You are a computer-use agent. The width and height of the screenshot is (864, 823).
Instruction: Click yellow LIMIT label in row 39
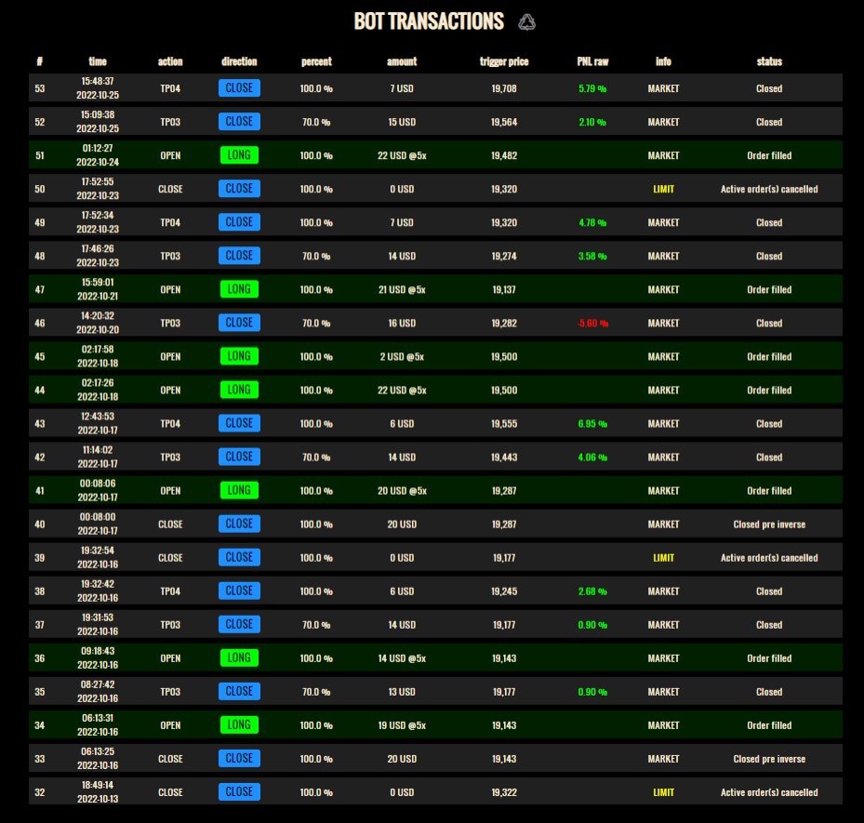click(x=663, y=557)
